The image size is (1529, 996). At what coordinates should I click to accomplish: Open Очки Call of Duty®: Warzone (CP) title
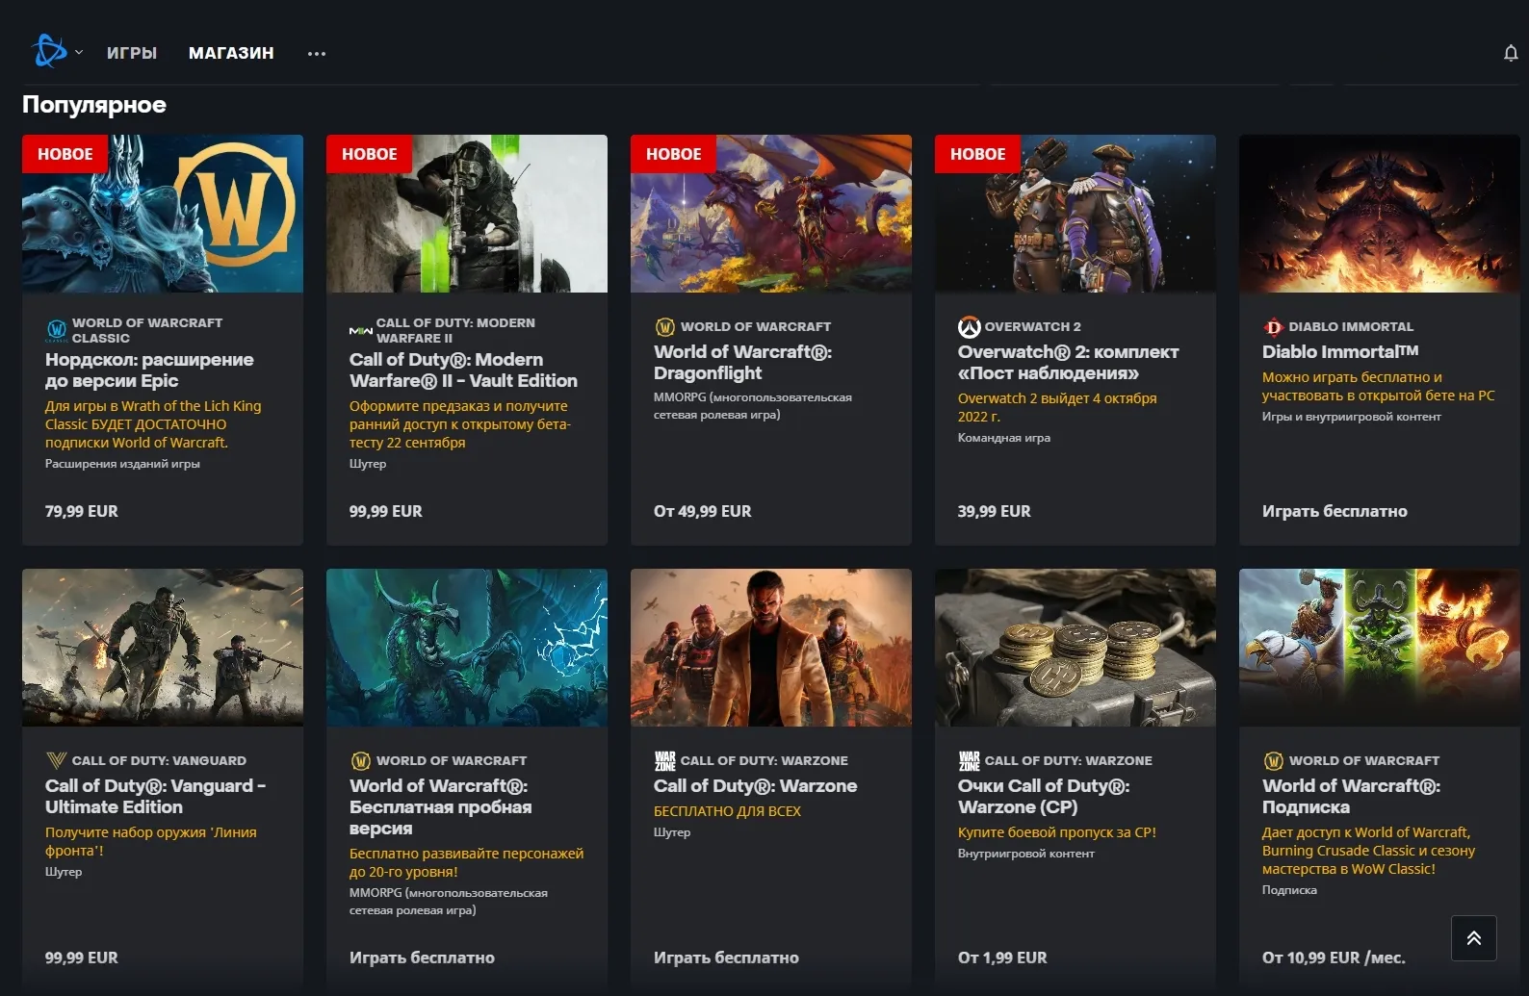click(x=1044, y=797)
